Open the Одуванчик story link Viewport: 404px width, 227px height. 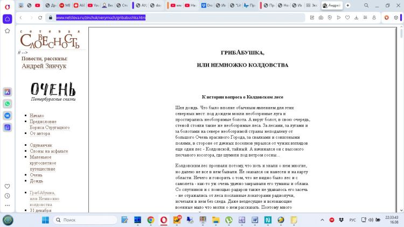[x=41, y=145]
